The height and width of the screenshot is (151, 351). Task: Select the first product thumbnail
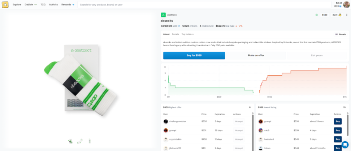coord(70,141)
